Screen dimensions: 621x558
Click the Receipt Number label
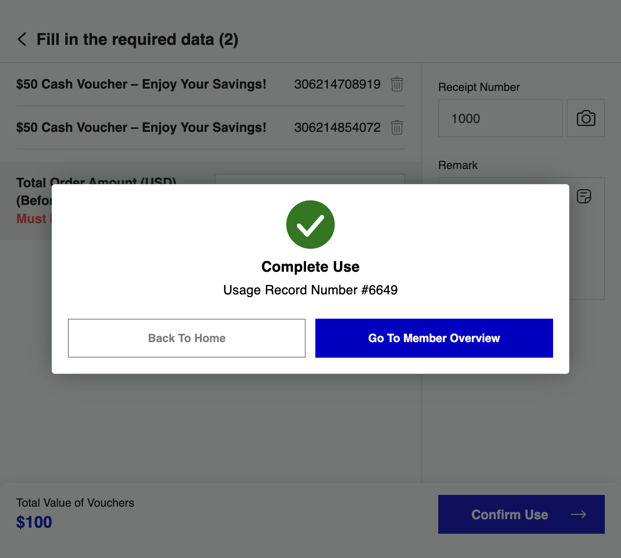[479, 87]
